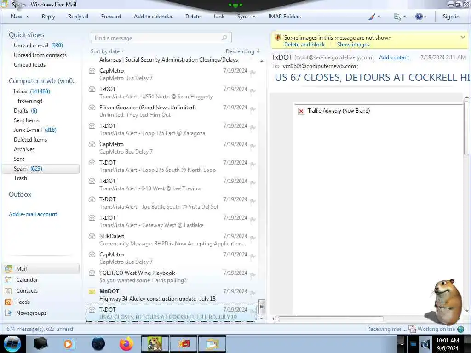
Task: Click the Windows Live Mail taskbar button
Action: coord(212,344)
